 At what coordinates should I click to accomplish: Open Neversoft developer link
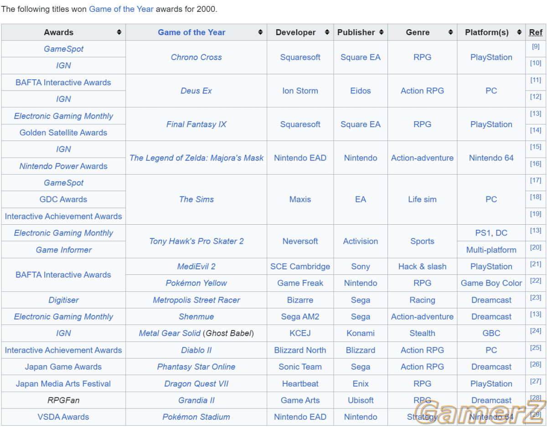coord(300,241)
